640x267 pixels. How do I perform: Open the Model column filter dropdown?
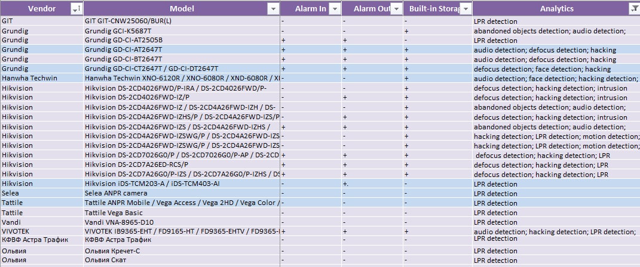(x=272, y=9)
